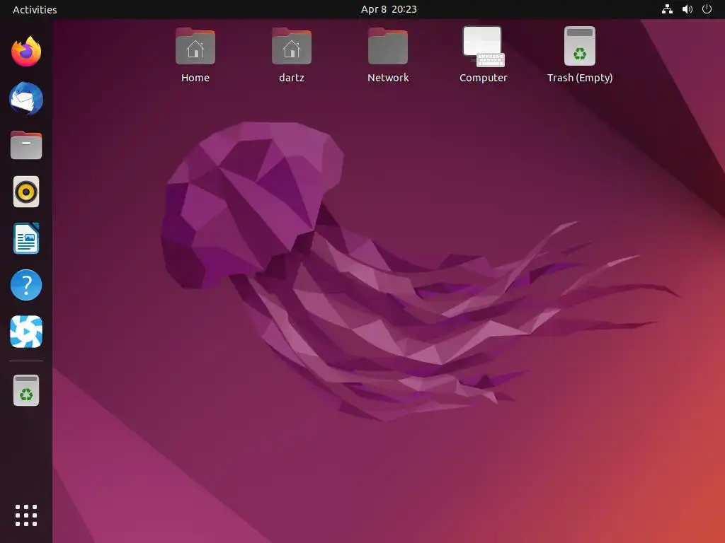Viewport: 725px width, 543px height.
Task: Select the Home folder on the desktop
Action: pyautogui.click(x=195, y=47)
